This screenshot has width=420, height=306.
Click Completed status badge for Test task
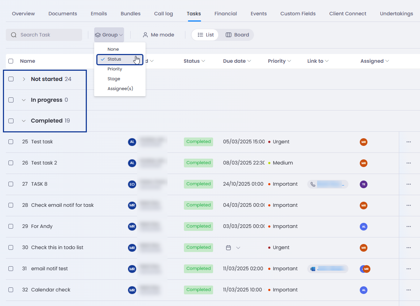(x=199, y=142)
